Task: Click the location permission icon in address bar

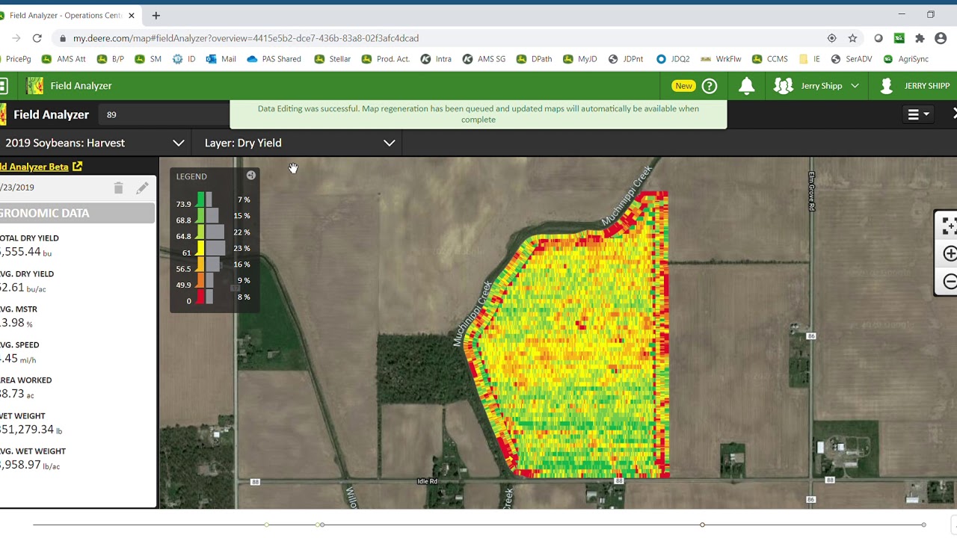Action: click(831, 38)
